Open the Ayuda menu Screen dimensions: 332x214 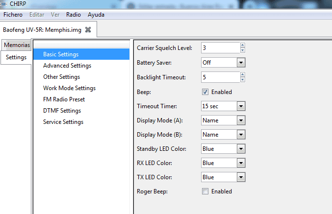(96, 15)
